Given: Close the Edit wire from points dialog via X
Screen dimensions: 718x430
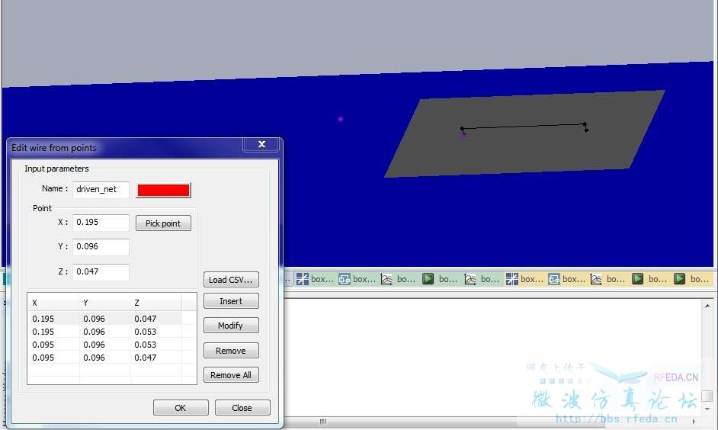Looking at the screenshot, I should [261, 144].
